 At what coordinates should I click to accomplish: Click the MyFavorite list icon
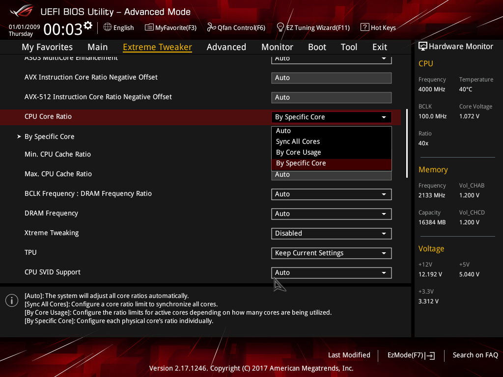(x=149, y=27)
